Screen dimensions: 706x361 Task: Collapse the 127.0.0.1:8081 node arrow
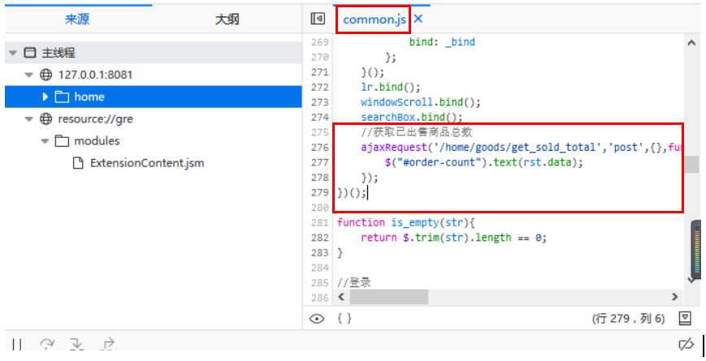[x=29, y=75]
